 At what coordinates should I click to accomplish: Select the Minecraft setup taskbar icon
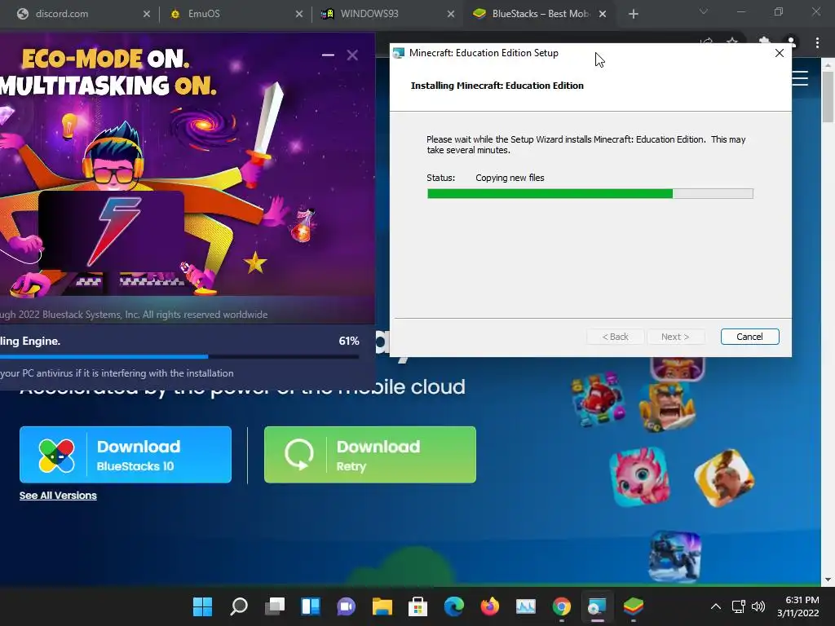[597, 606]
